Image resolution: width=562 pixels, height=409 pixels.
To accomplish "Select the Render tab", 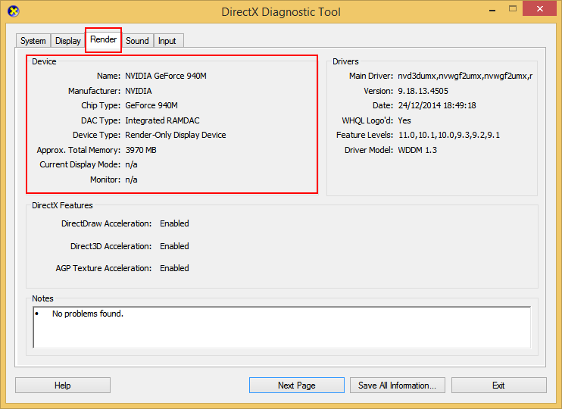I will (103, 39).
